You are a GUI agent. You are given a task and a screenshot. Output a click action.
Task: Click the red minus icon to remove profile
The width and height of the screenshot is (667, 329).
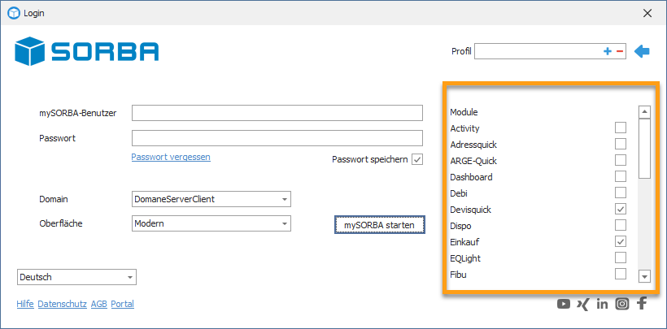coord(619,51)
